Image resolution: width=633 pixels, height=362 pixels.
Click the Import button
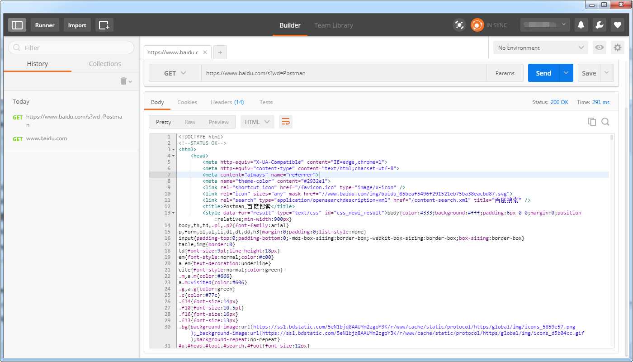coord(77,25)
